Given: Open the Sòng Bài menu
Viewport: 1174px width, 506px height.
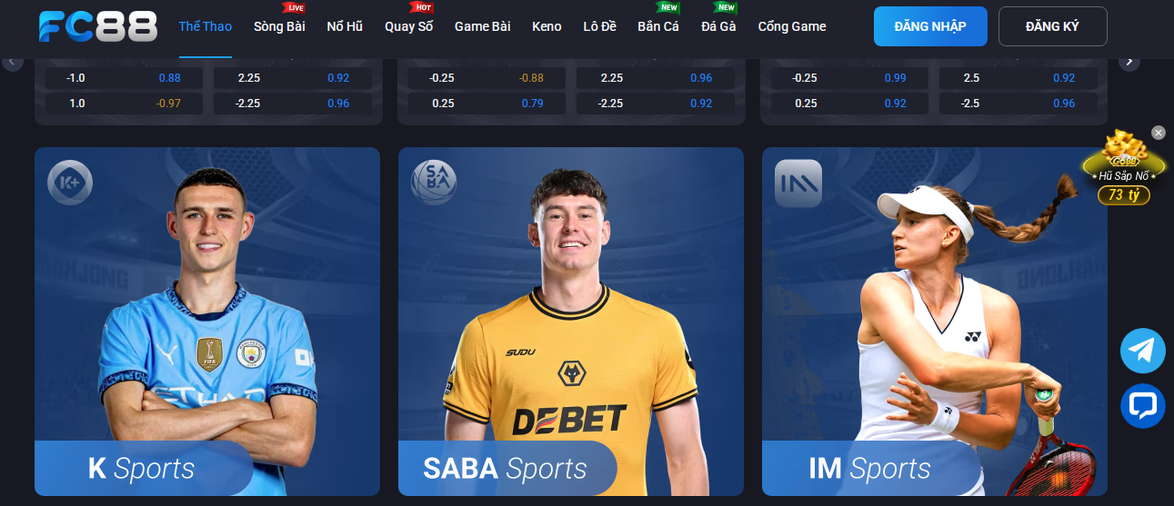Looking at the screenshot, I should 279,26.
